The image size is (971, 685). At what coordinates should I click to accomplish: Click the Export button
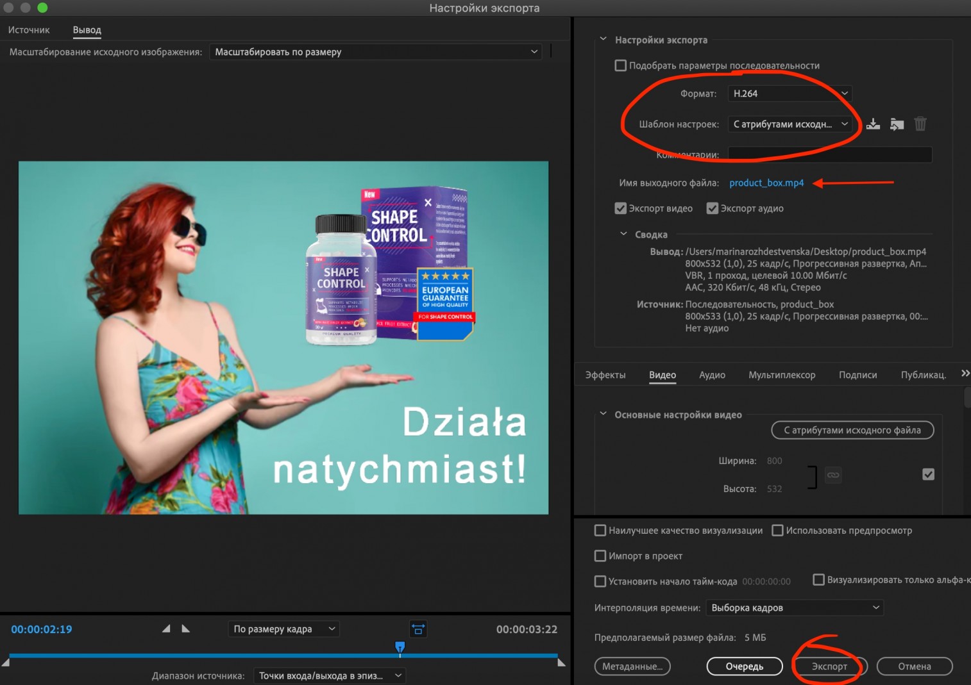click(x=829, y=666)
